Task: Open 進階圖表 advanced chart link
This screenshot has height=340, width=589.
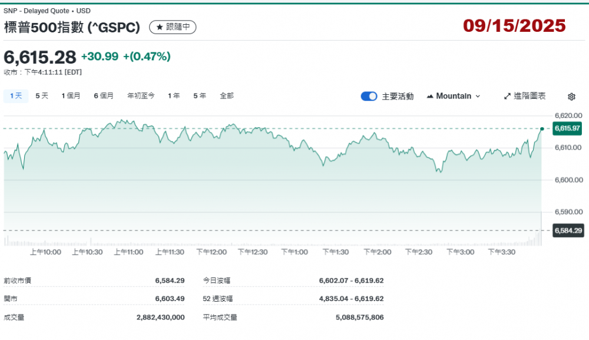Action: point(524,96)
